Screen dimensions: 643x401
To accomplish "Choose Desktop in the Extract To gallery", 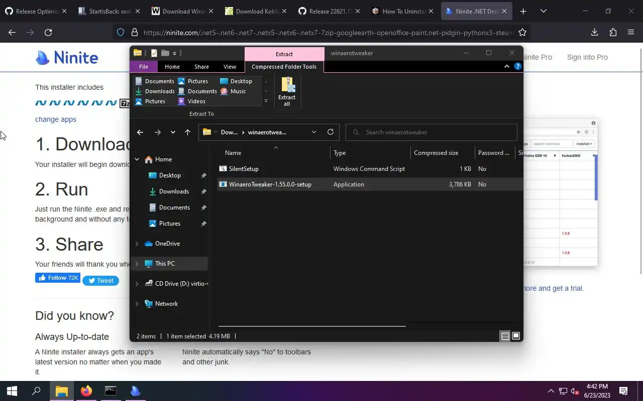I will coord(236,81).
